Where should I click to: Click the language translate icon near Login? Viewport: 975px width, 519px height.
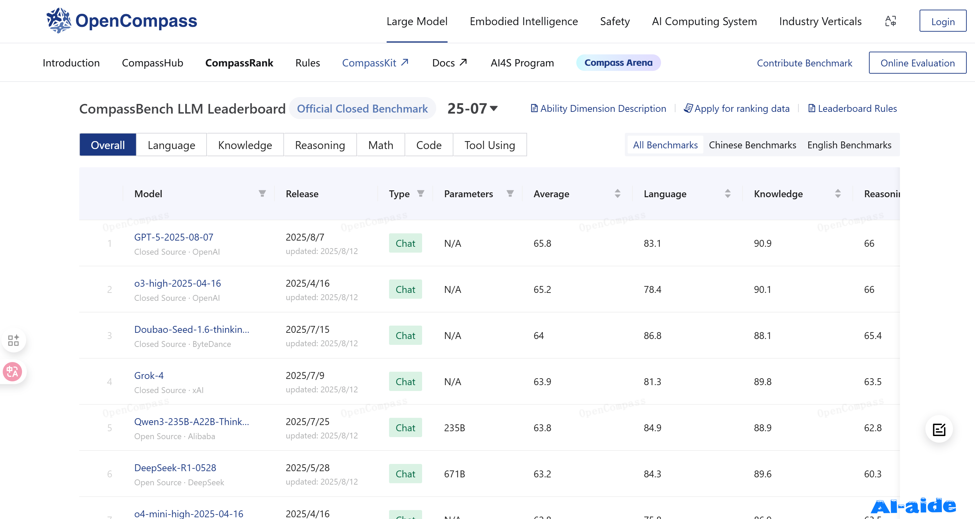890,21
